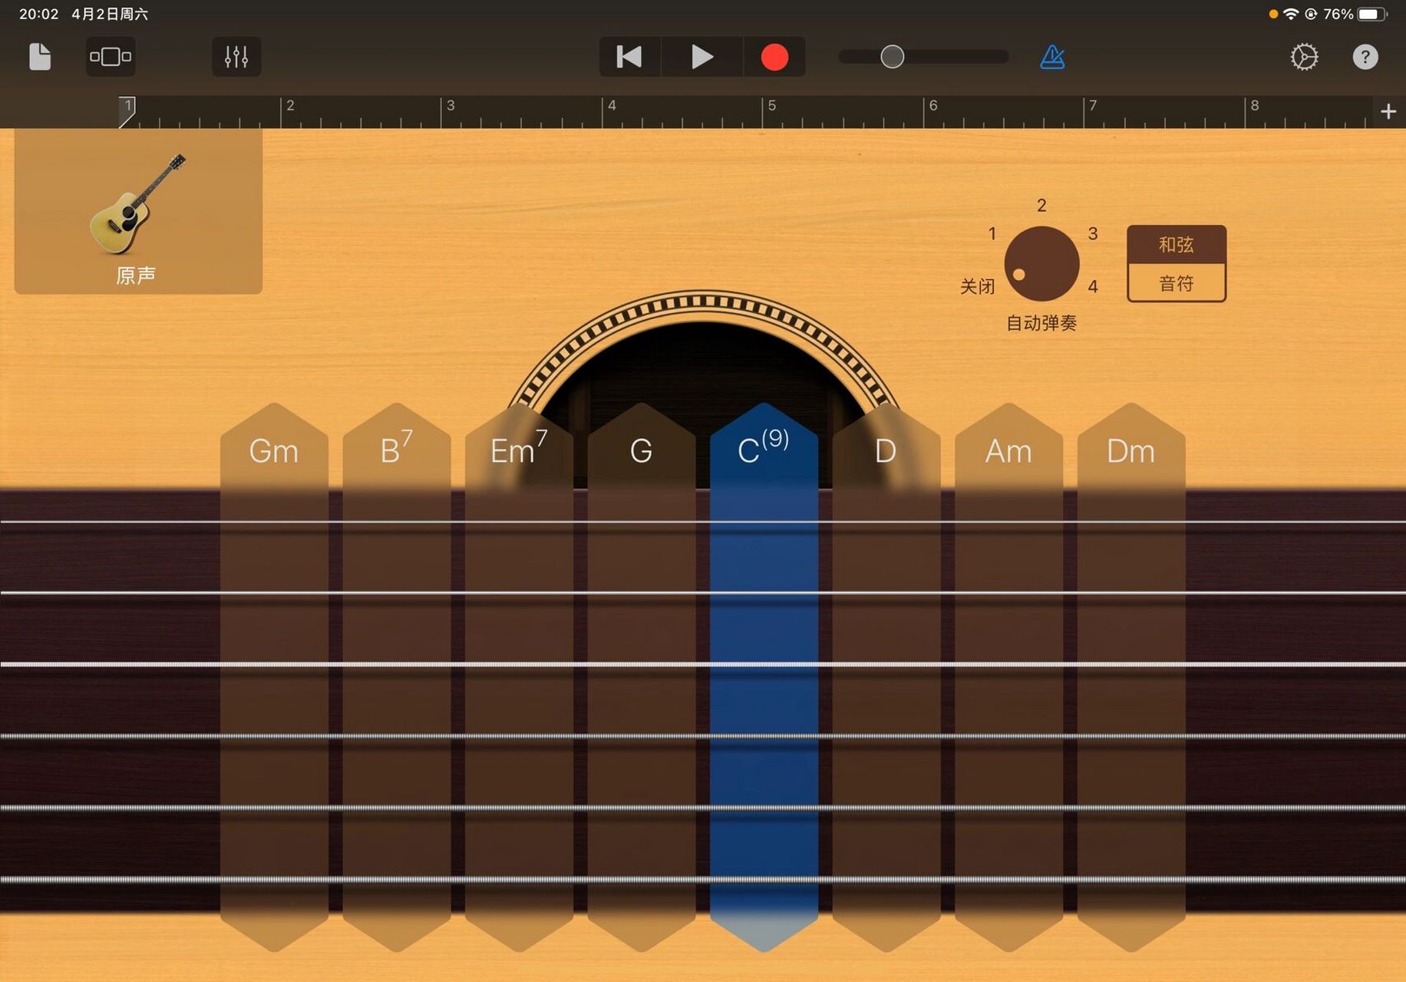Tap the Dm chord strip
Image resolution: width=1406 pixels, height=982 pixels.
(x=1130, y=675)
